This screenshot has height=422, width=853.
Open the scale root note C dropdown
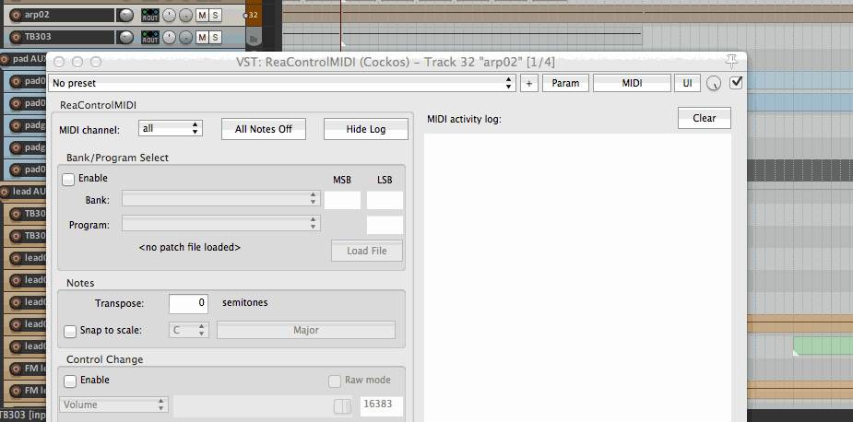pos(188,330)
